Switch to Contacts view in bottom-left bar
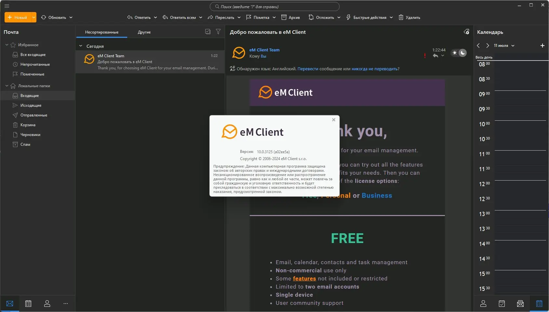 [47, 304]
